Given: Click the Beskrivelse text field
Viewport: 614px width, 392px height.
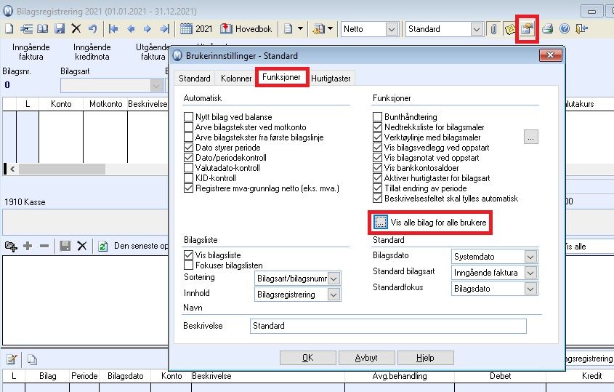Looking at the screenshot, I should pyautogui.click(x=388, y=326).
